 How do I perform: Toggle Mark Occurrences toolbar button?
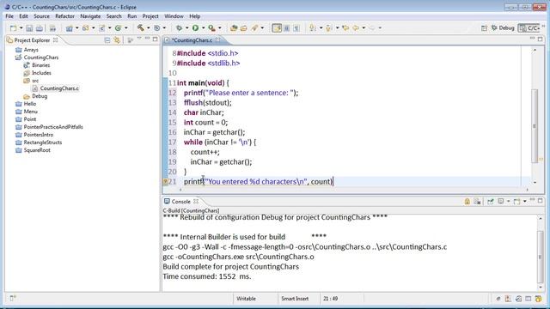pos(277,28)
